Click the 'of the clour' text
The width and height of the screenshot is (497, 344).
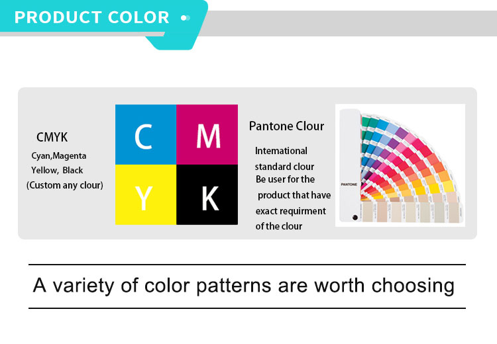point(279,226)
